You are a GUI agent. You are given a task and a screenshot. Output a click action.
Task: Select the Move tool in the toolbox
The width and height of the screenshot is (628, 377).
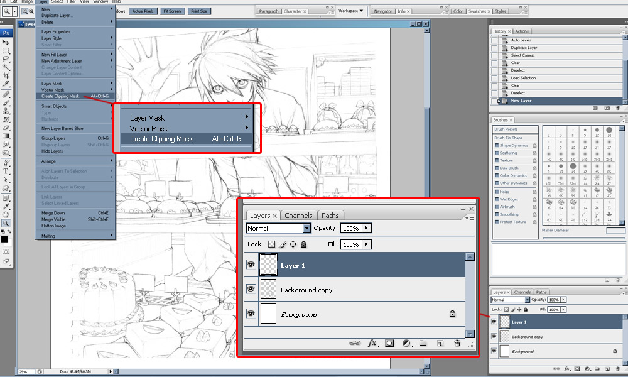[6, 42]
